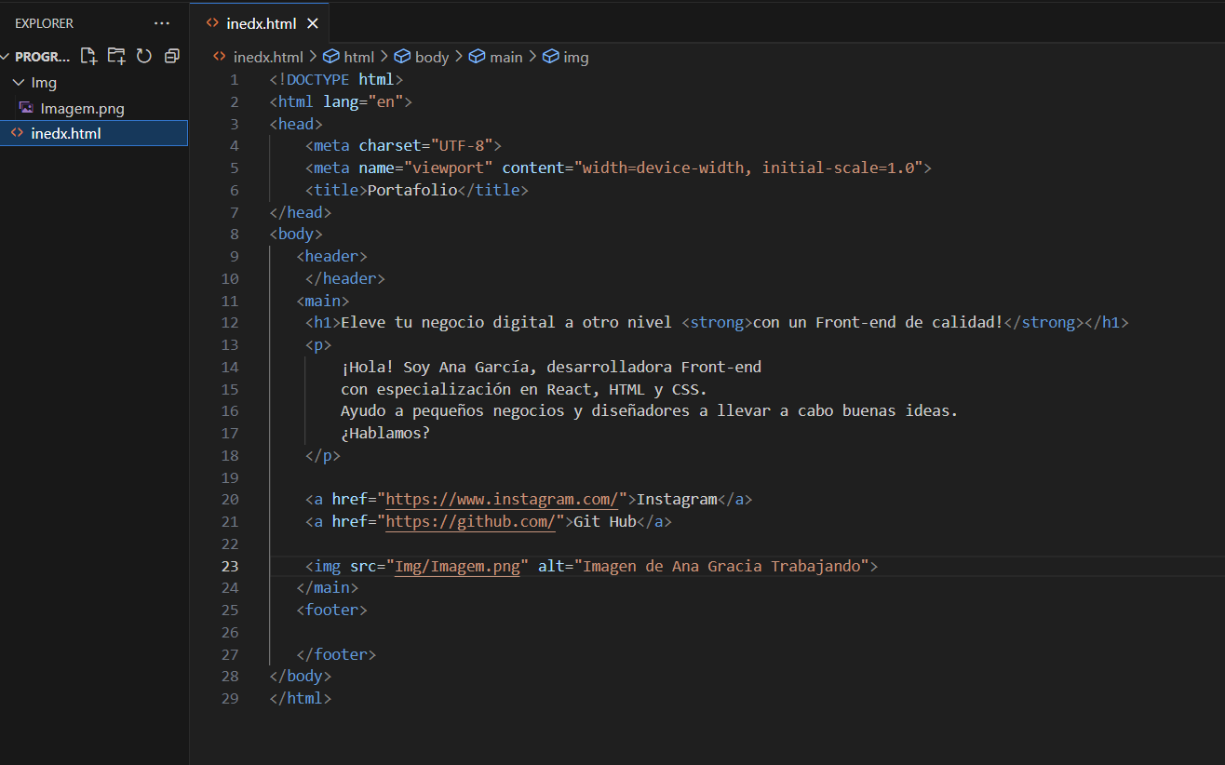Viewport: 1225px width, 765px height.
Task: Click the Instagram anchor text on line 20
Action: pyautogui.click(x=677, y=500)
